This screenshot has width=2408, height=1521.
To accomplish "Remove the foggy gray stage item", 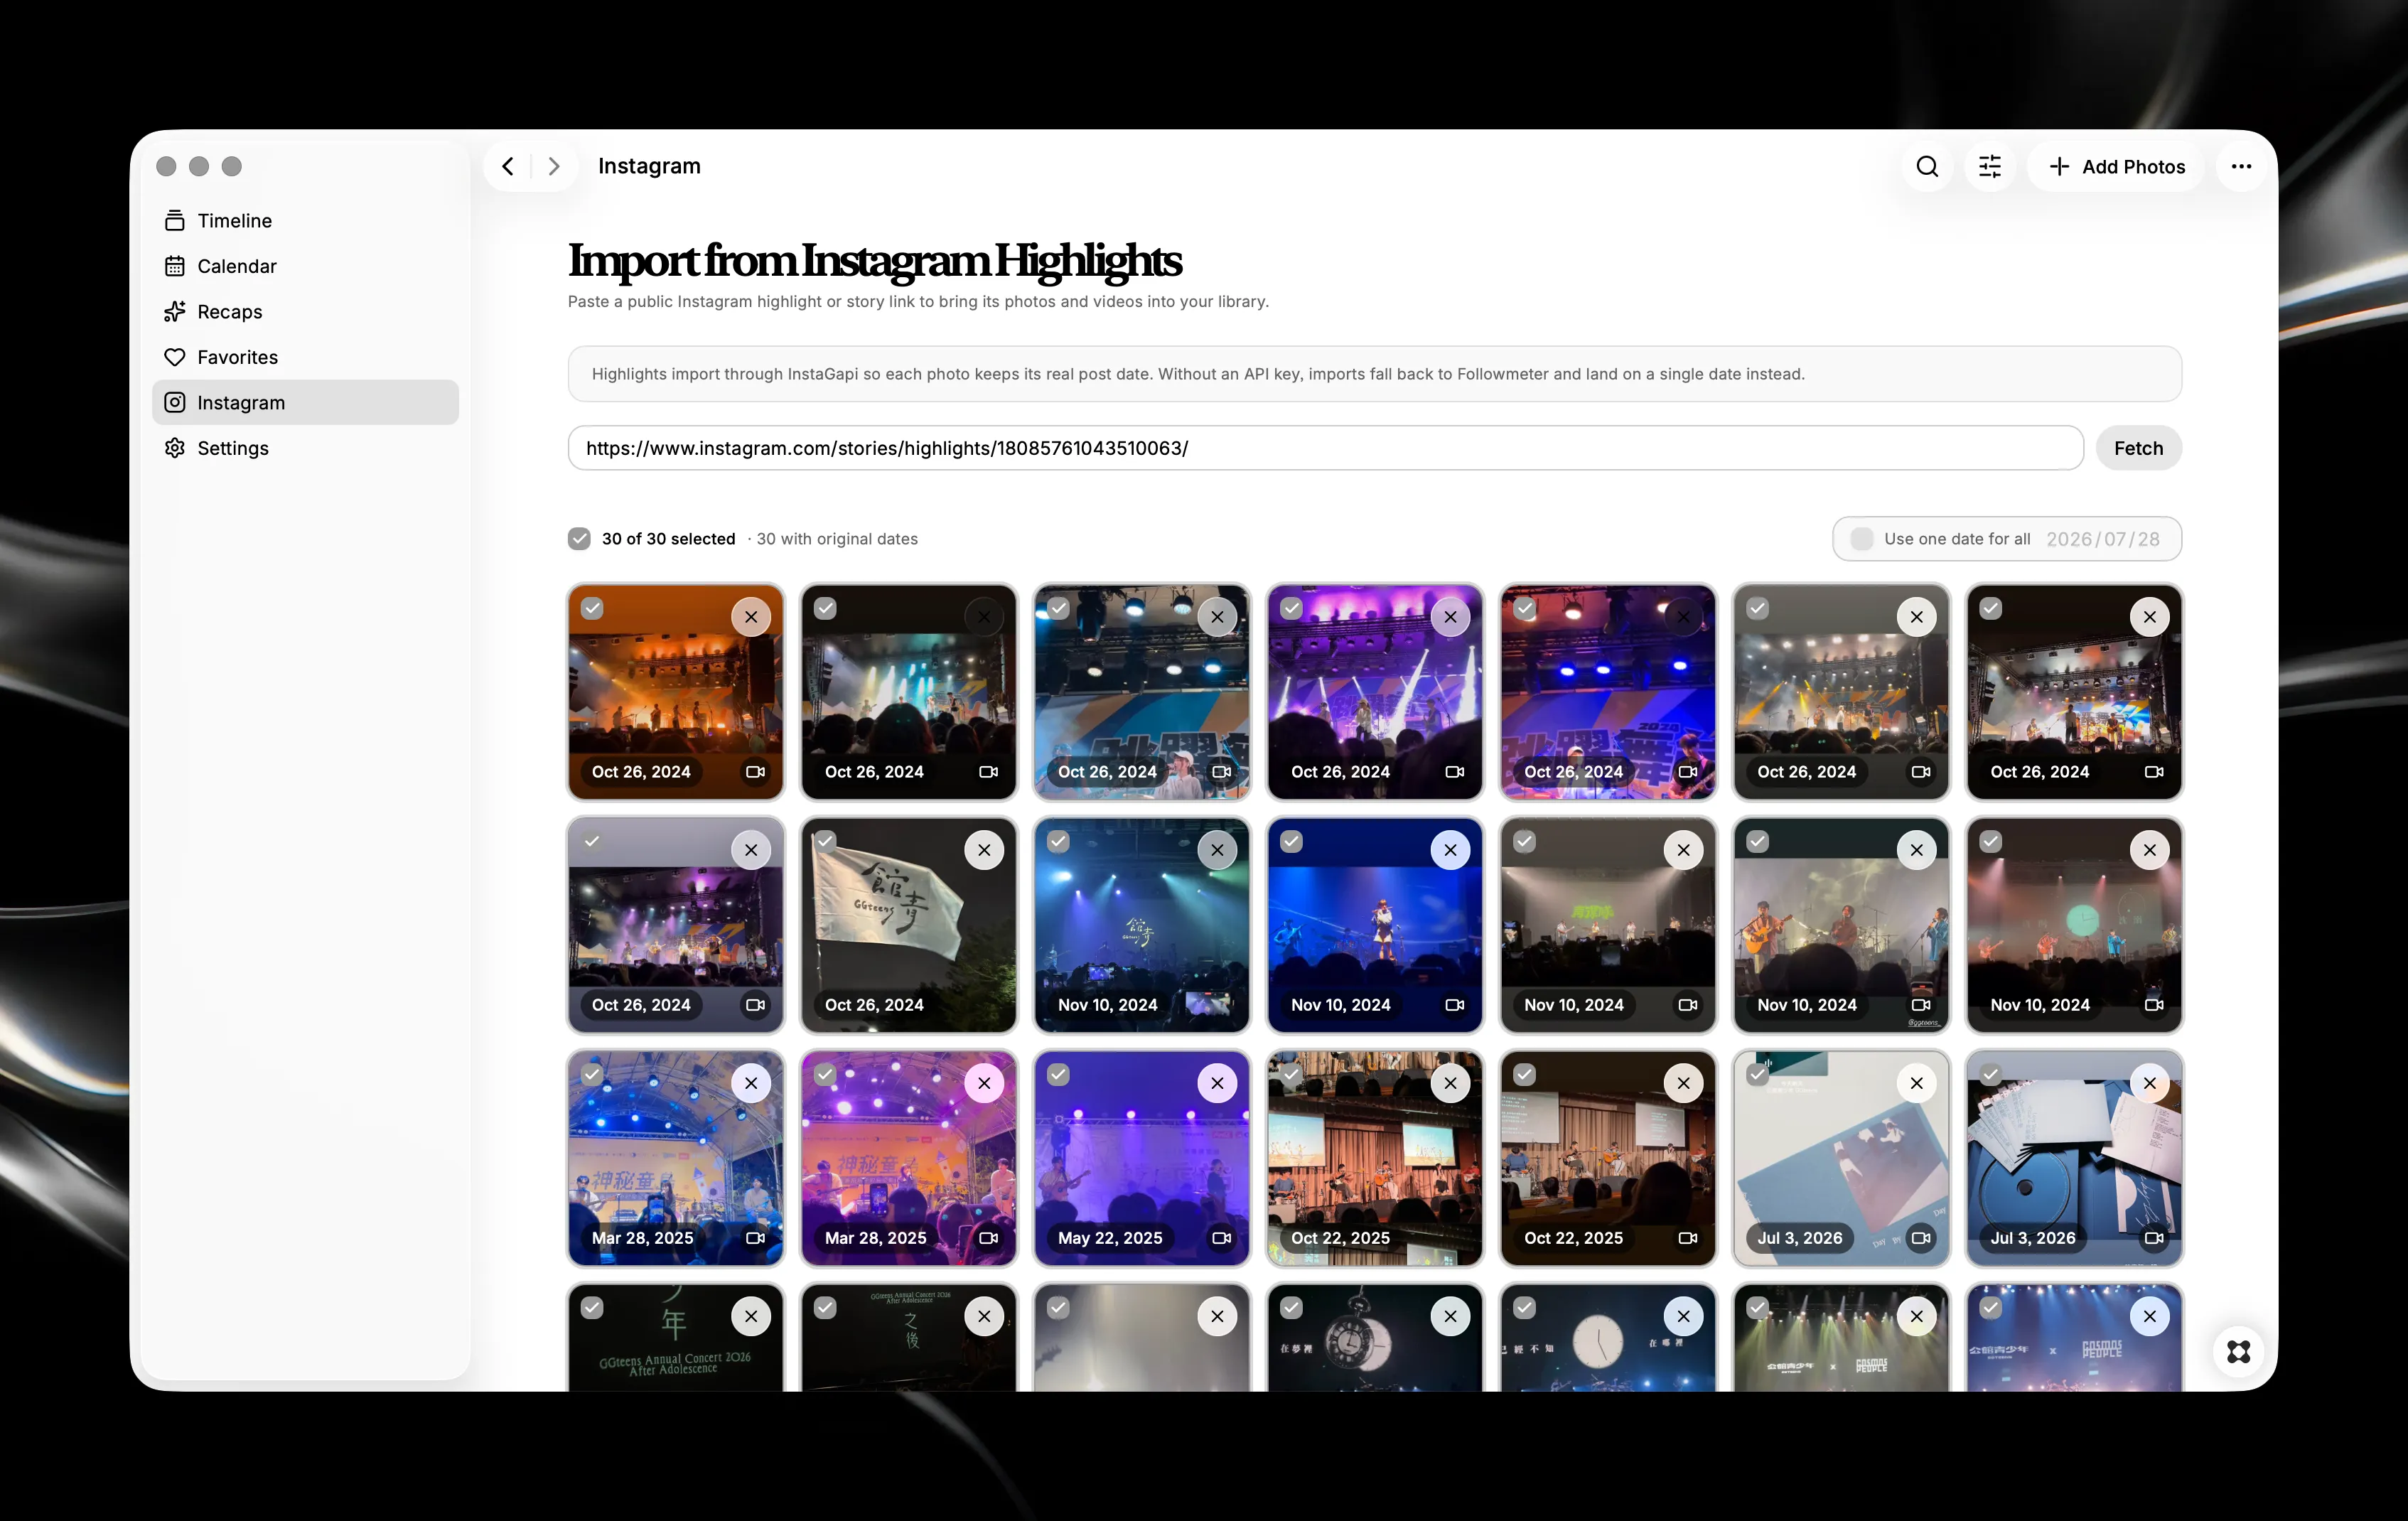I will coord(1217,1316).
